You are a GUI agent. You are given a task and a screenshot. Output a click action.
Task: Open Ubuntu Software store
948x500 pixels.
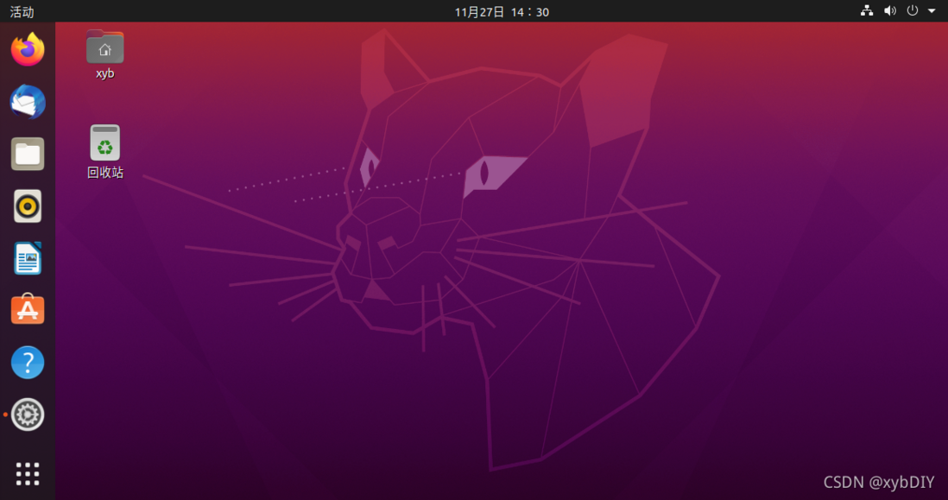pos(28,309)
